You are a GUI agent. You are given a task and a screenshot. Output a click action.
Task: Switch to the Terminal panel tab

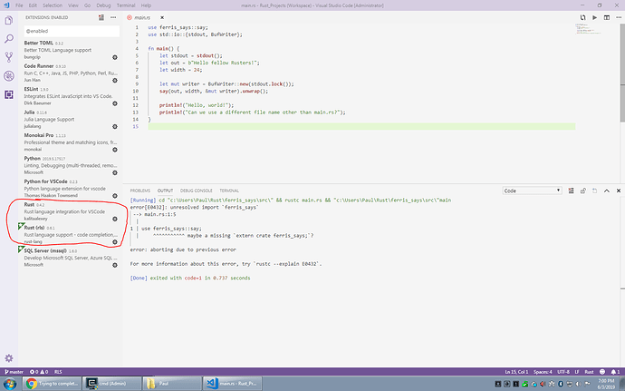229,191
